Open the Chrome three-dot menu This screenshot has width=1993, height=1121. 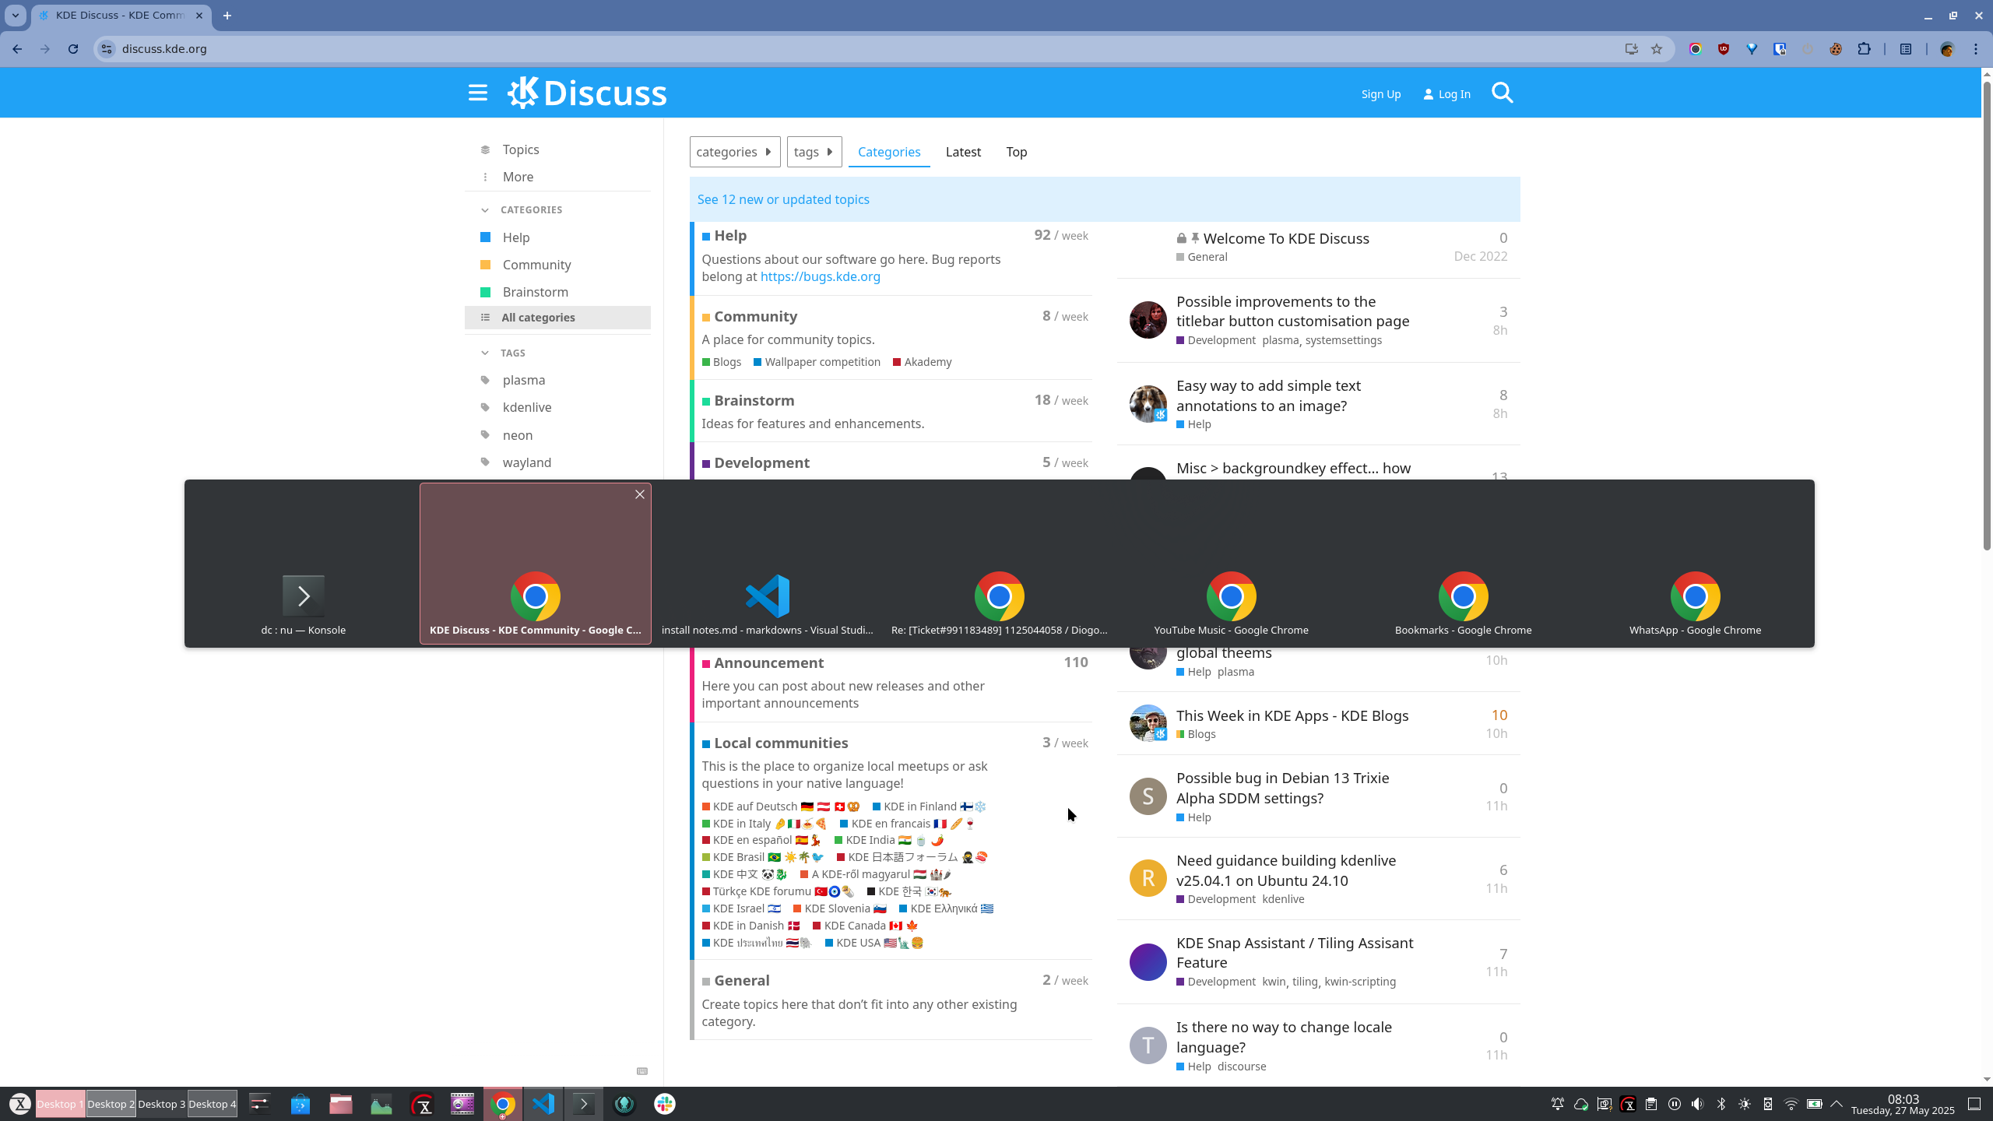coord(1976,49)
